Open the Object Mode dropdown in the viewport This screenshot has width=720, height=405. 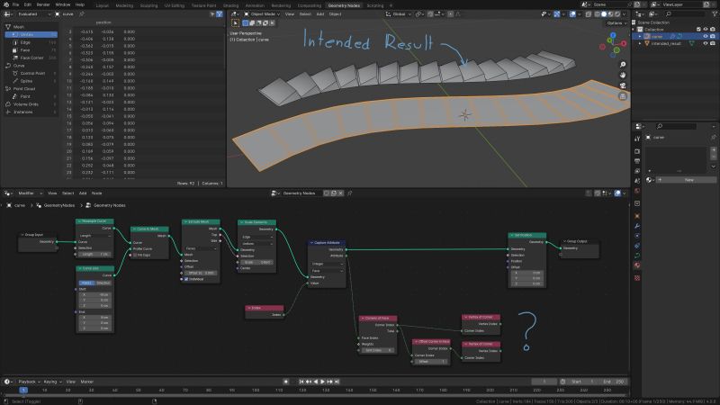pos(262,14)
